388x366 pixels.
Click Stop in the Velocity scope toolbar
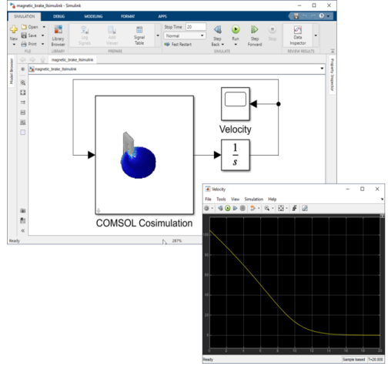coord(242,208)
